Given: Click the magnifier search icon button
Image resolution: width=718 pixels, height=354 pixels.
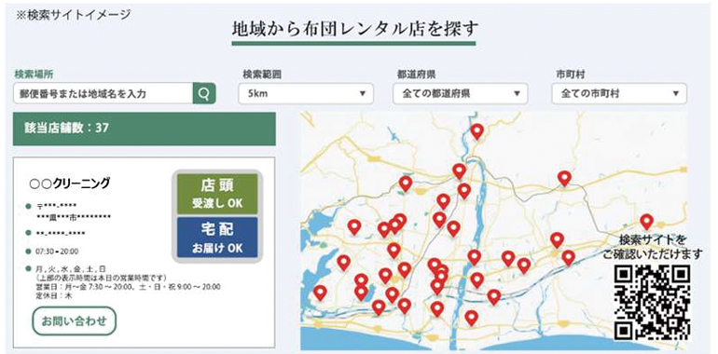Looking at the screenshot, I should 204,94.
